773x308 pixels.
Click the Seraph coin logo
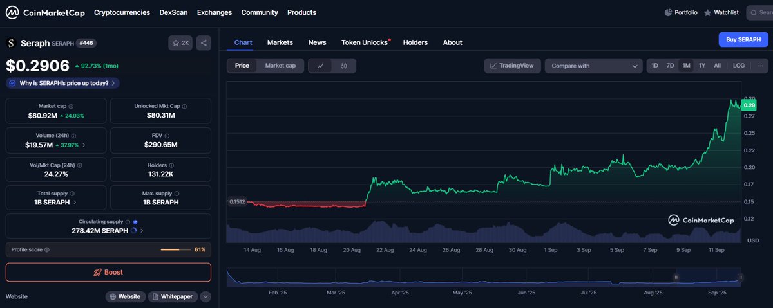(x=10, y=43)
